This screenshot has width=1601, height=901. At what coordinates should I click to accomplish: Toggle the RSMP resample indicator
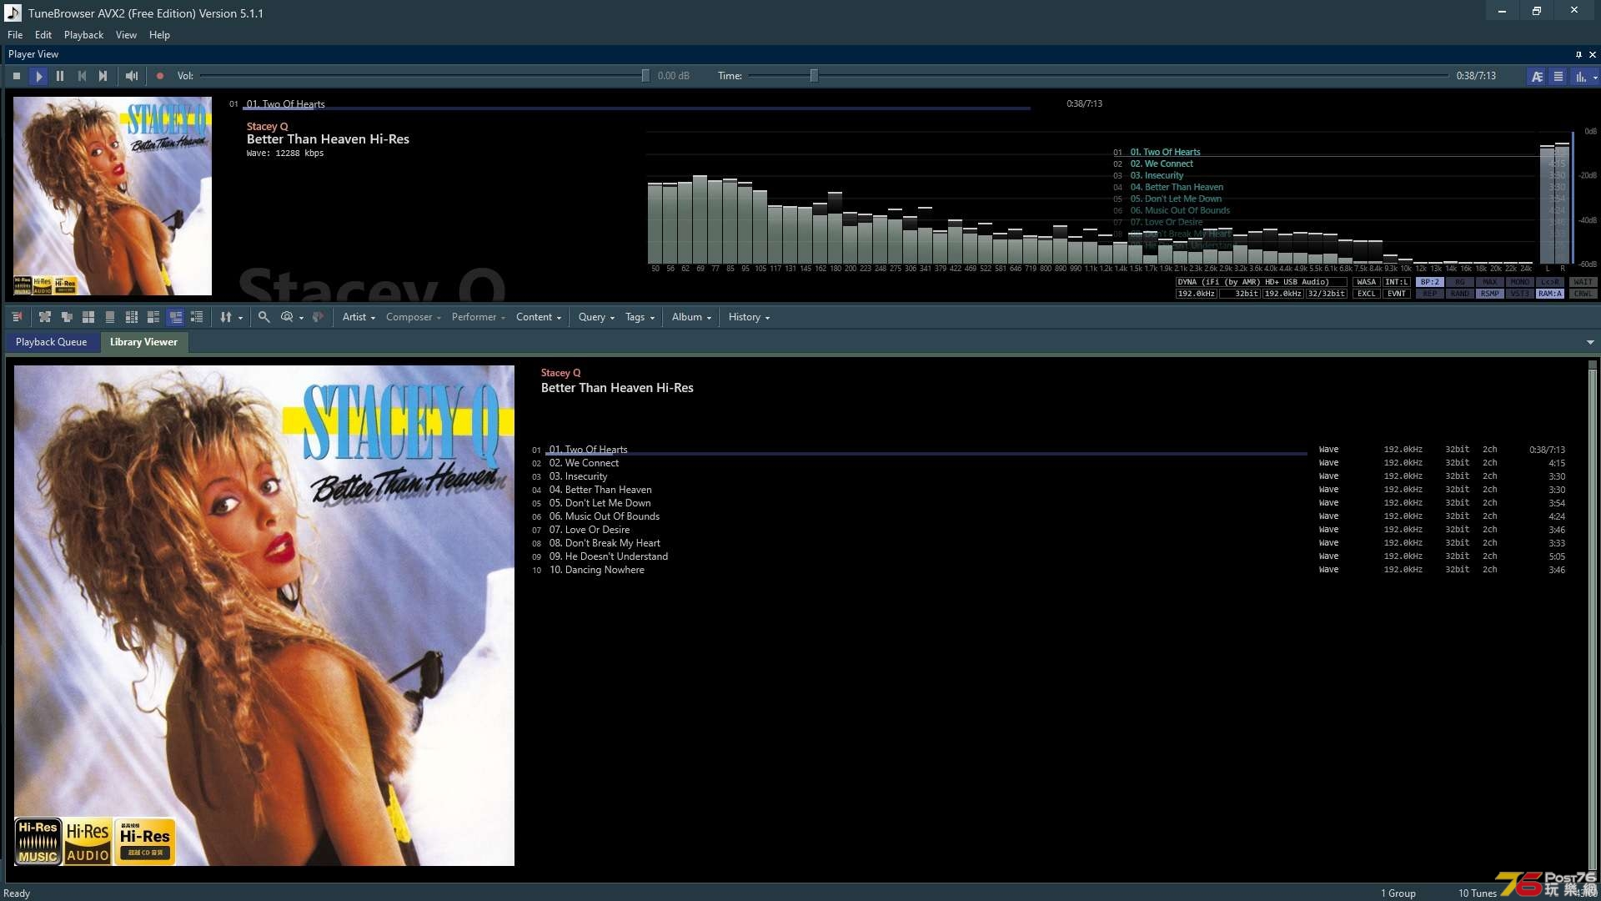click(x=1490, y=294)
